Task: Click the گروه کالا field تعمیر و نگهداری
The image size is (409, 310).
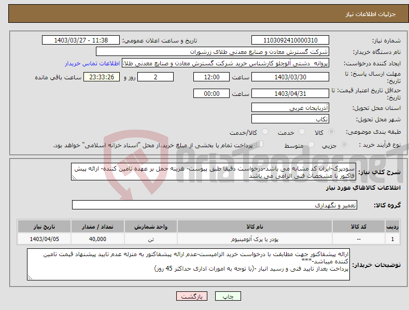Action: click(x=215, y=205)
